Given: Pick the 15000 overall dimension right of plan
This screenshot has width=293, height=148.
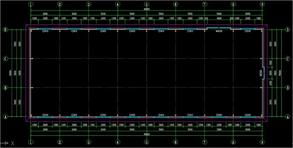Looking at the screenshot, I should coord(280,73).
